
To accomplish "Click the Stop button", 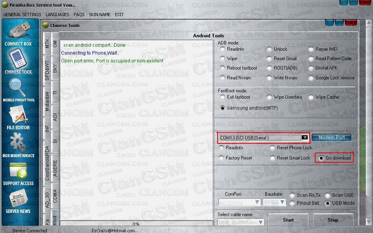I will coord(333,220).
